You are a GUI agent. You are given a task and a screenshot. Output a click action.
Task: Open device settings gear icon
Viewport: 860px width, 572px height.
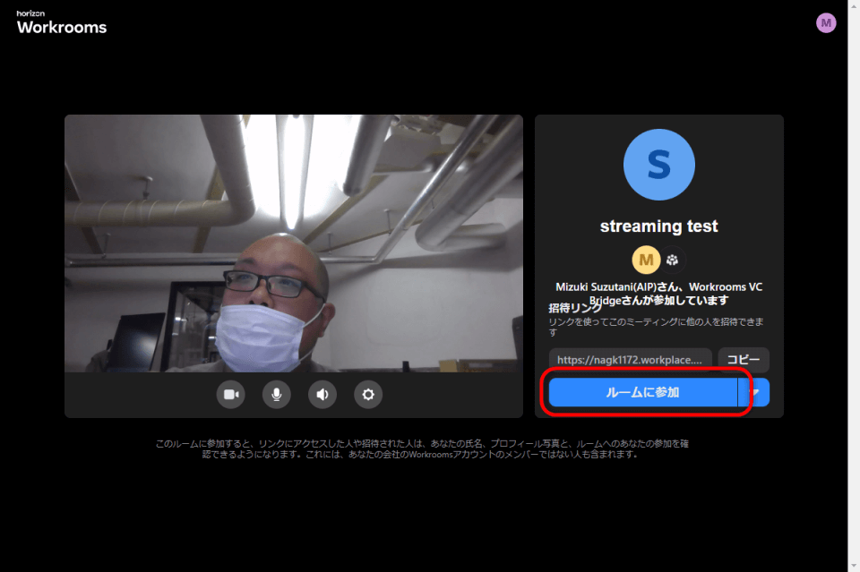tap(368, 394)
